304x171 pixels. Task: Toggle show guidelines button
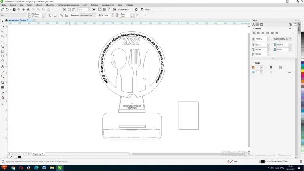109,9
